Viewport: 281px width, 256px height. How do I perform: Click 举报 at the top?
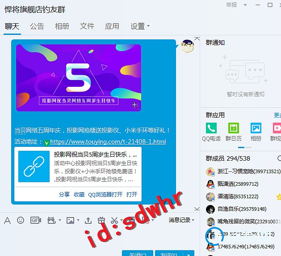tap(231, 5)
